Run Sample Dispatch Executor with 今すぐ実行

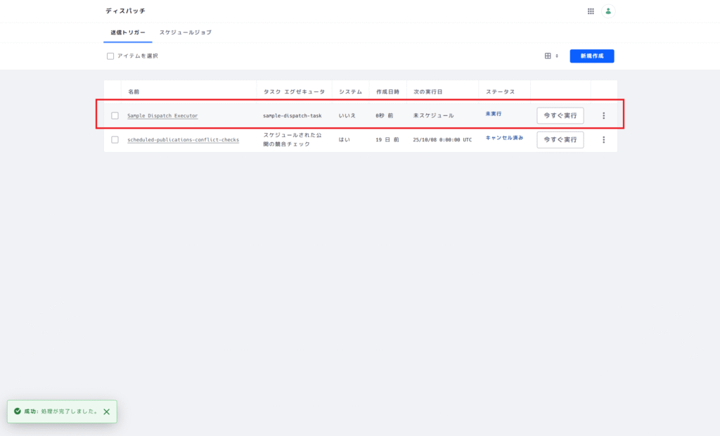tap(560, 116)
